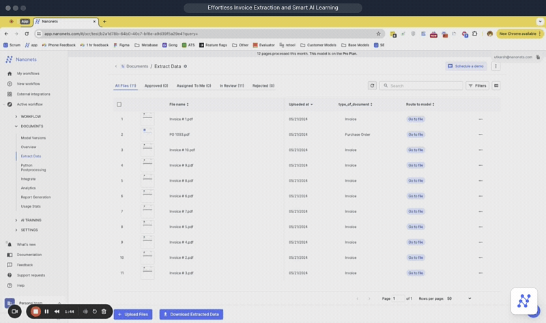Collapse the DOCUMENTS section in the sidebar
Image resolution: width=546 pixels, height=323 pixels.
click(x=16, y=126)
